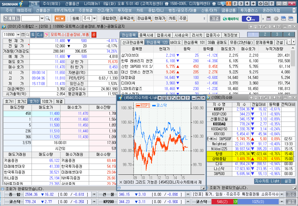Select the 체결 tab below price table
298x206 pixels.
click(59, 101)
